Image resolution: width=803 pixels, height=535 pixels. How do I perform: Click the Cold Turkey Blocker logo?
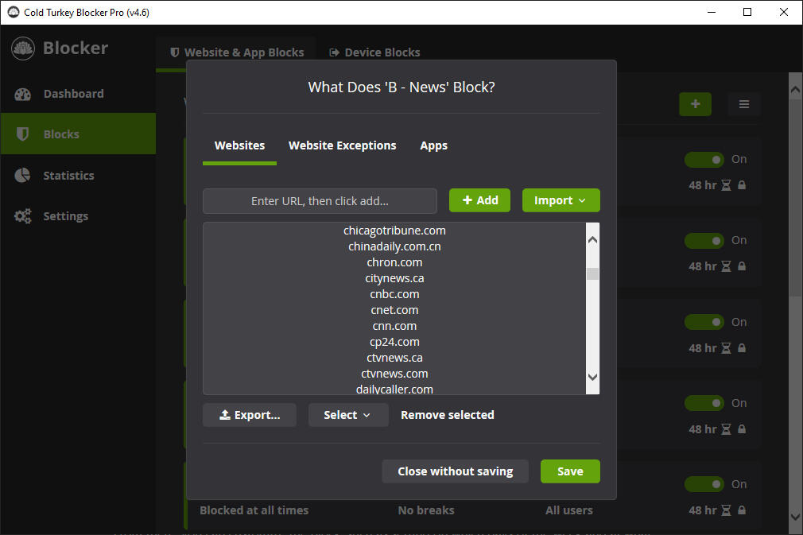coord(23,48)
